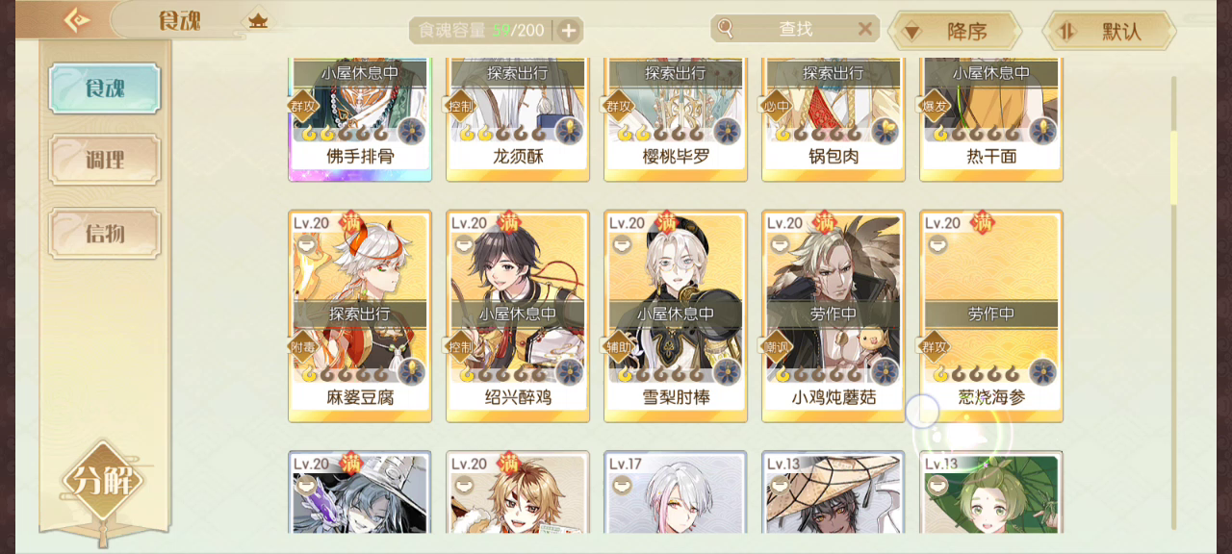Switch to the 调理 tab
This screenshot has height=554, width=1232.
point(105,160)
